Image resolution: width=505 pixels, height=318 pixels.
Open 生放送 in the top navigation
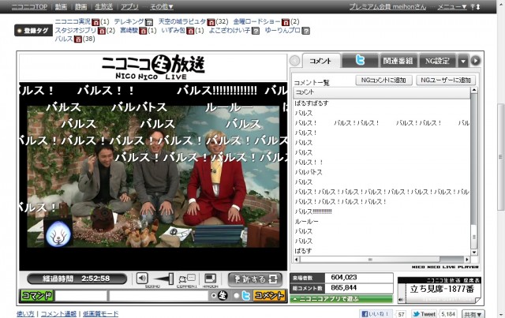pos(103,7)
